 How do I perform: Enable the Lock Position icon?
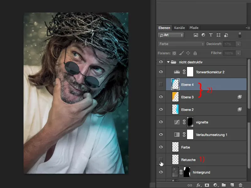pos(188,53)
